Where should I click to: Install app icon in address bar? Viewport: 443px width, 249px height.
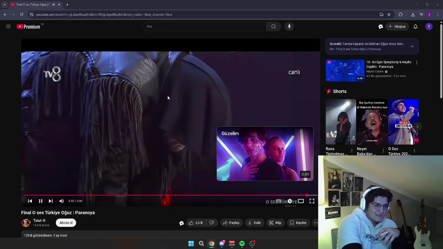381,15
